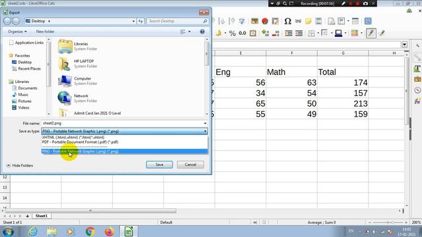Insert a comment with the yellow note icon
Viewport: 422px width, 237px height.
pos(309,21)
